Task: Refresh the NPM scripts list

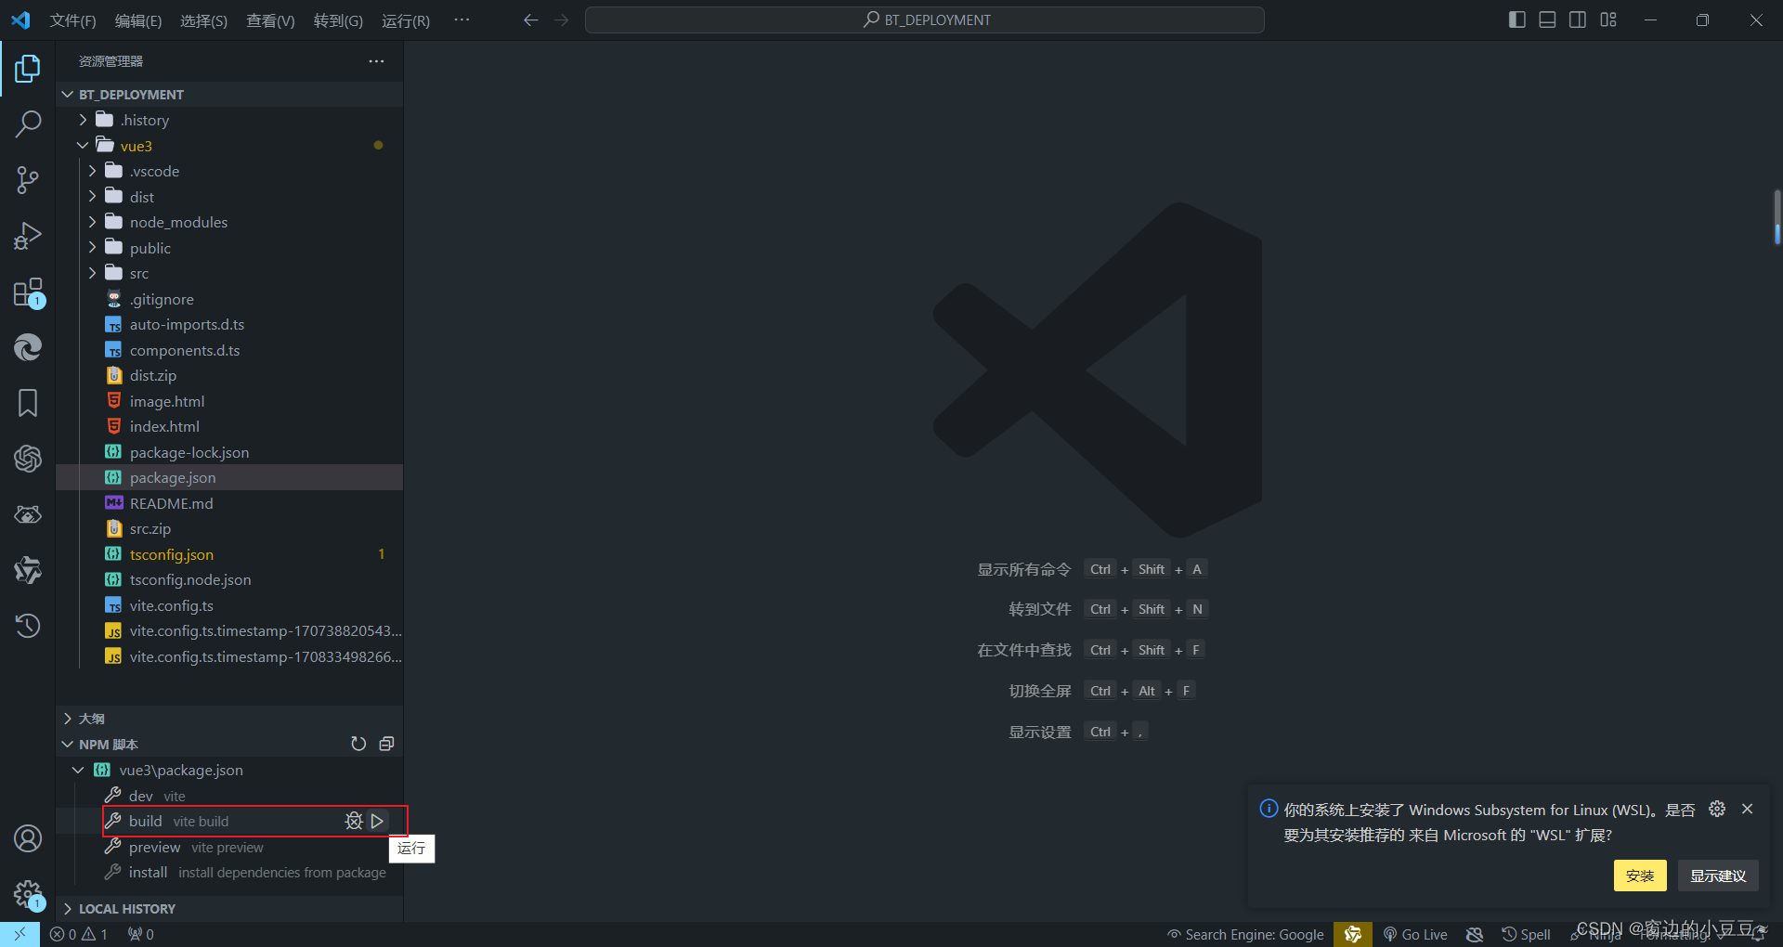Action: tap(358, 744)
